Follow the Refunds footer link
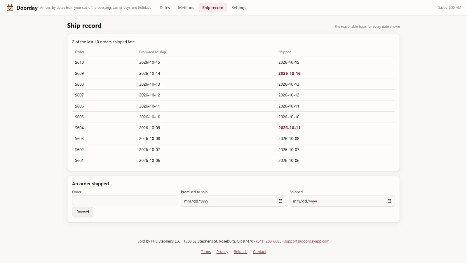Image resolution: width=467 pixels, height=263 pixels. (241, 252)
